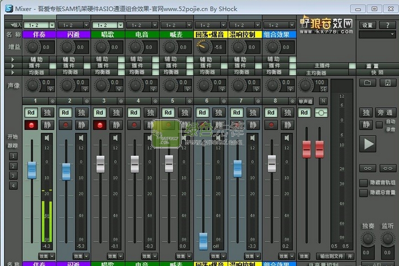Click 监听 monitor knob
The height and width of the screenshot is (266, 399).
[388, 239]
